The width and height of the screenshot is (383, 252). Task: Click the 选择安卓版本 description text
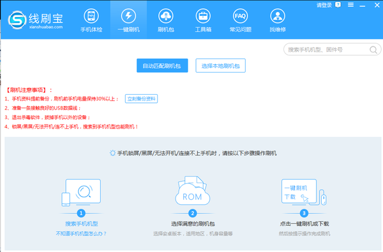coord(193,234)
